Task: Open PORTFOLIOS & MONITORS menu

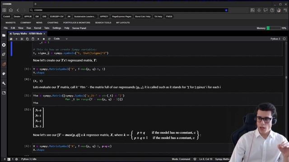Action: click(x=77, y=22)
